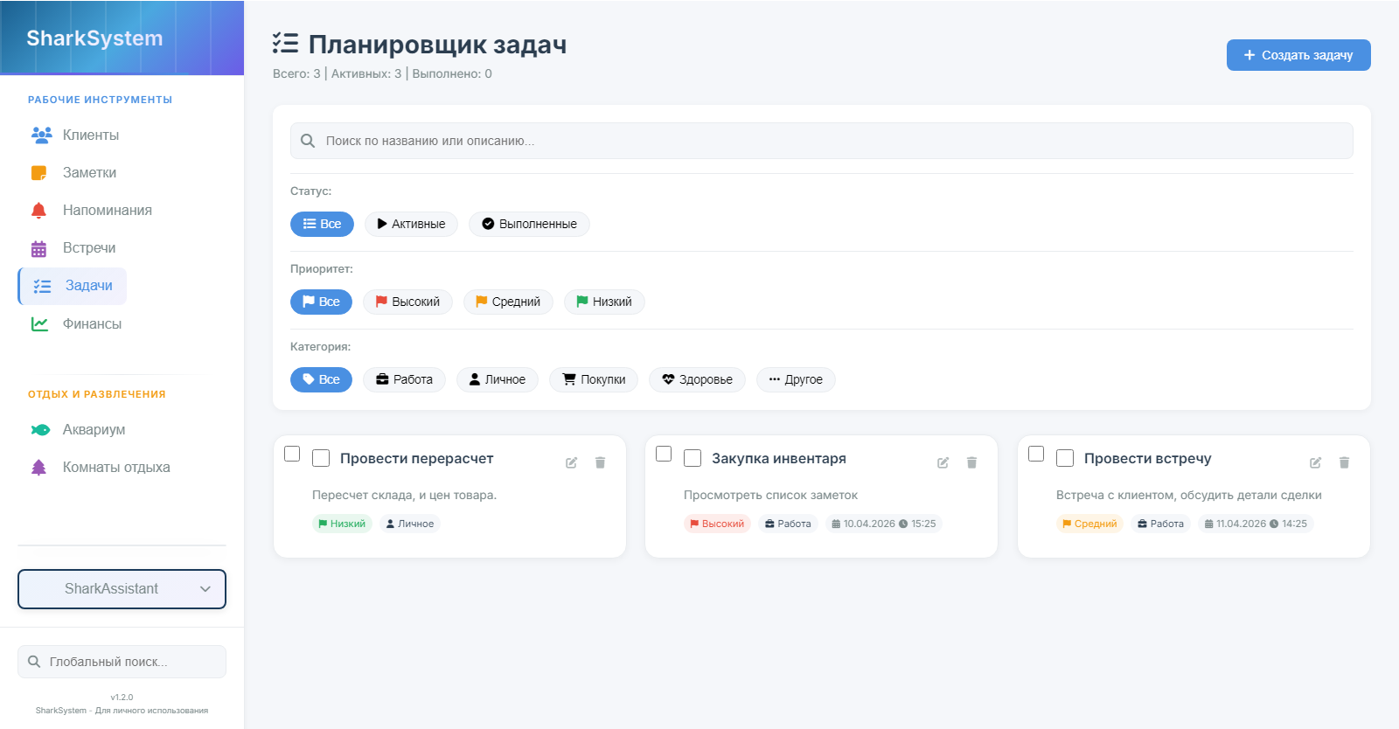
Task: Click the 'Всего: 3 | Активных: 3 | Выполнено: 0' counter
Action: click(x=382, y=73)
